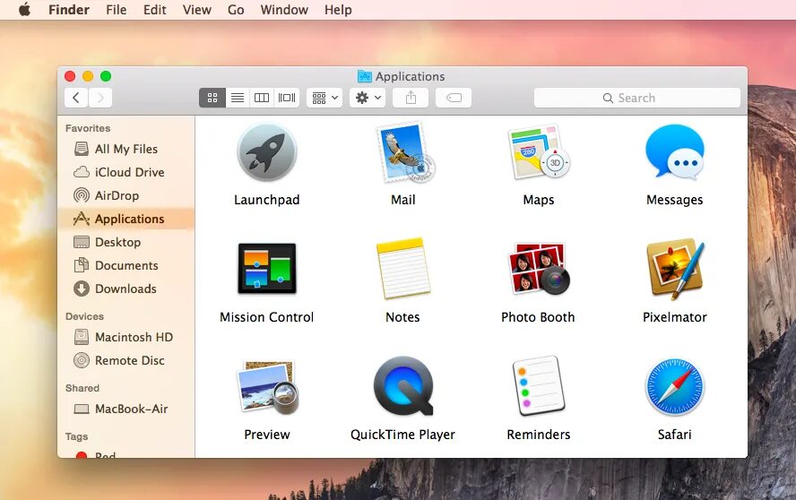This screenshot has height=500, width=796.
Task: Click the Edit Tags toolbar icon
Action: (x=454, y=98)
